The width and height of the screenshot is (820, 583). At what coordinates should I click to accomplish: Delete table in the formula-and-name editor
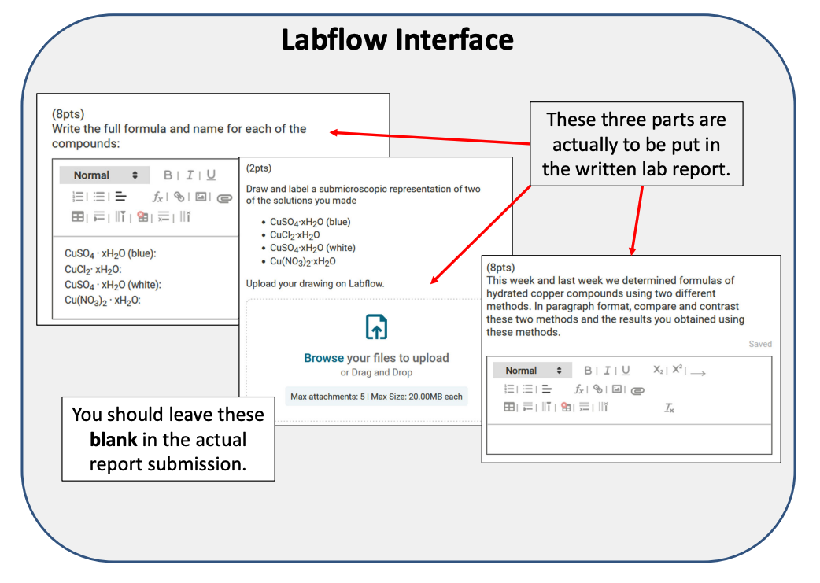pos(142,216)
